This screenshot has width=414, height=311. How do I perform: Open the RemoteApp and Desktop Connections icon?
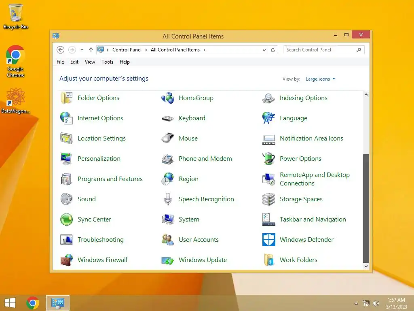click(x=268, y=179)
